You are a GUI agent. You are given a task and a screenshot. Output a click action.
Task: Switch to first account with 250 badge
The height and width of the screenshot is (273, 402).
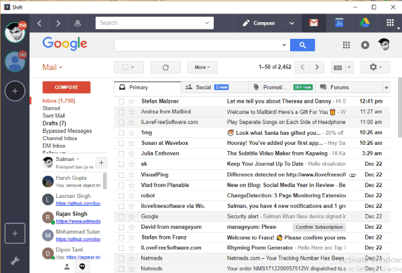pyautogui.click(x=15, y=32)
